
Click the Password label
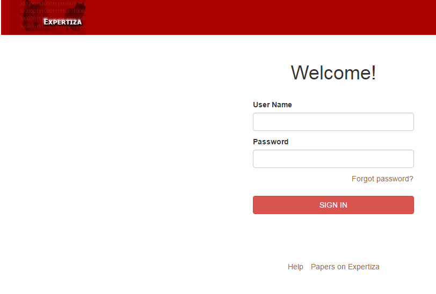[271, 142]
